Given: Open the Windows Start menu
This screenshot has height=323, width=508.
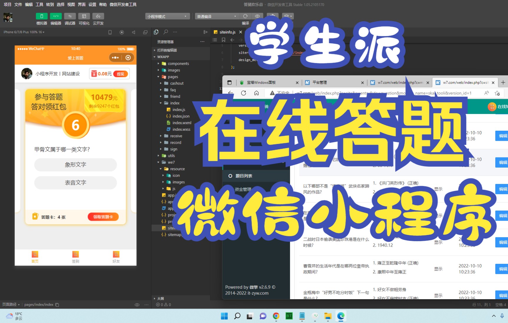Looking at the screenshot, I should (224, 316).
